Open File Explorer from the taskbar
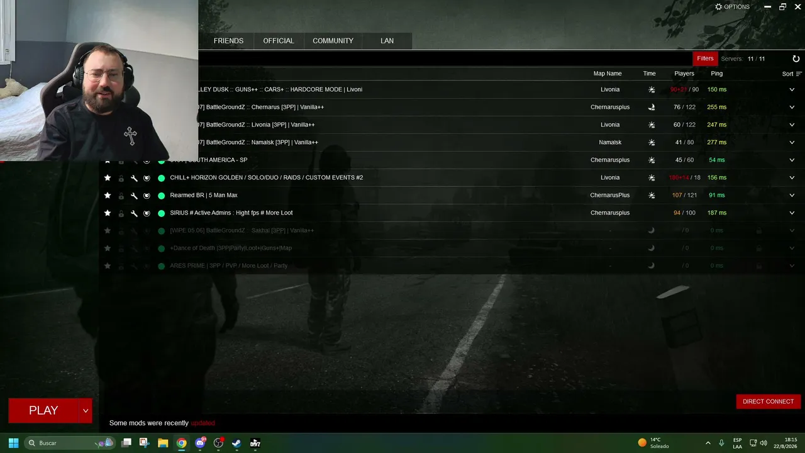 pyautogui.click(x=163, y=443)
